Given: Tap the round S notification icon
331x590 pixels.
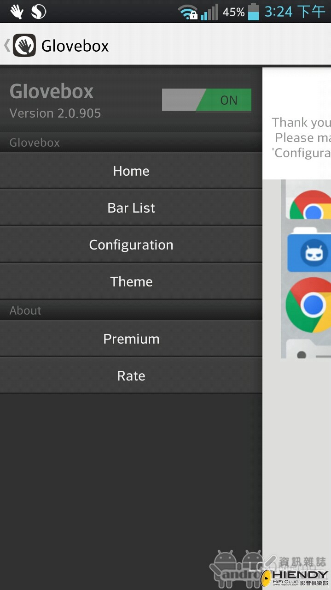Looking at the screenshot, I should [x=39, y=12].
